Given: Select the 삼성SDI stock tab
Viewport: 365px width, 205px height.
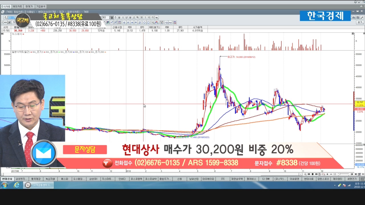Looking at the screenshot, I should [x=93, y=179].
